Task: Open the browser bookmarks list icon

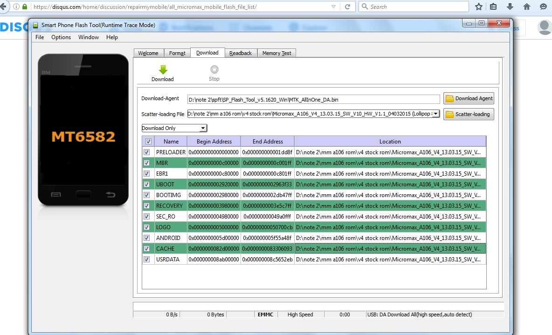Action: tap(493, 7)
